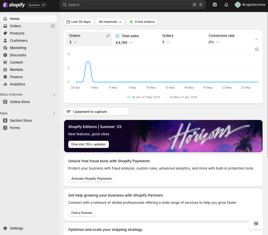Click the floating chat widget icon
The height and width of the screenshot is (235, 268).
pos(256,223)
